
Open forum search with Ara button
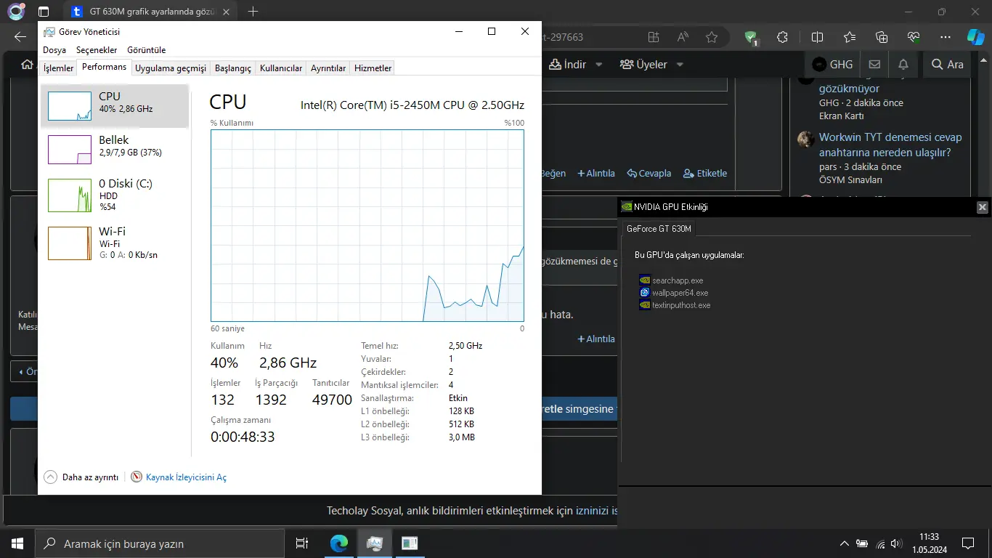pos(947,65)
